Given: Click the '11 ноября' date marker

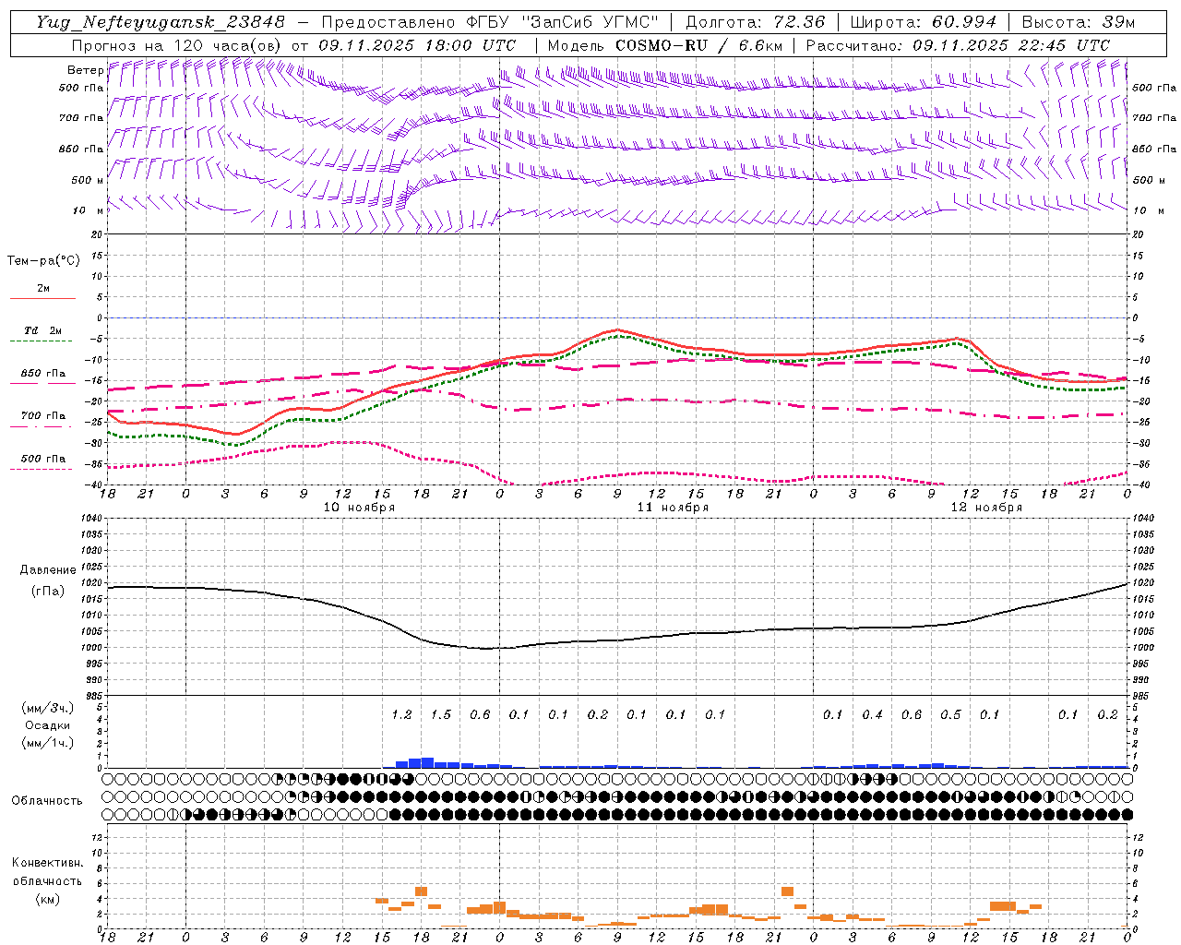Looking at the screenshot, I should pyautogui.click(x=673, y=508).
